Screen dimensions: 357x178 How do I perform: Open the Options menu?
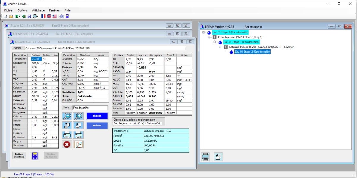(23, 10)
